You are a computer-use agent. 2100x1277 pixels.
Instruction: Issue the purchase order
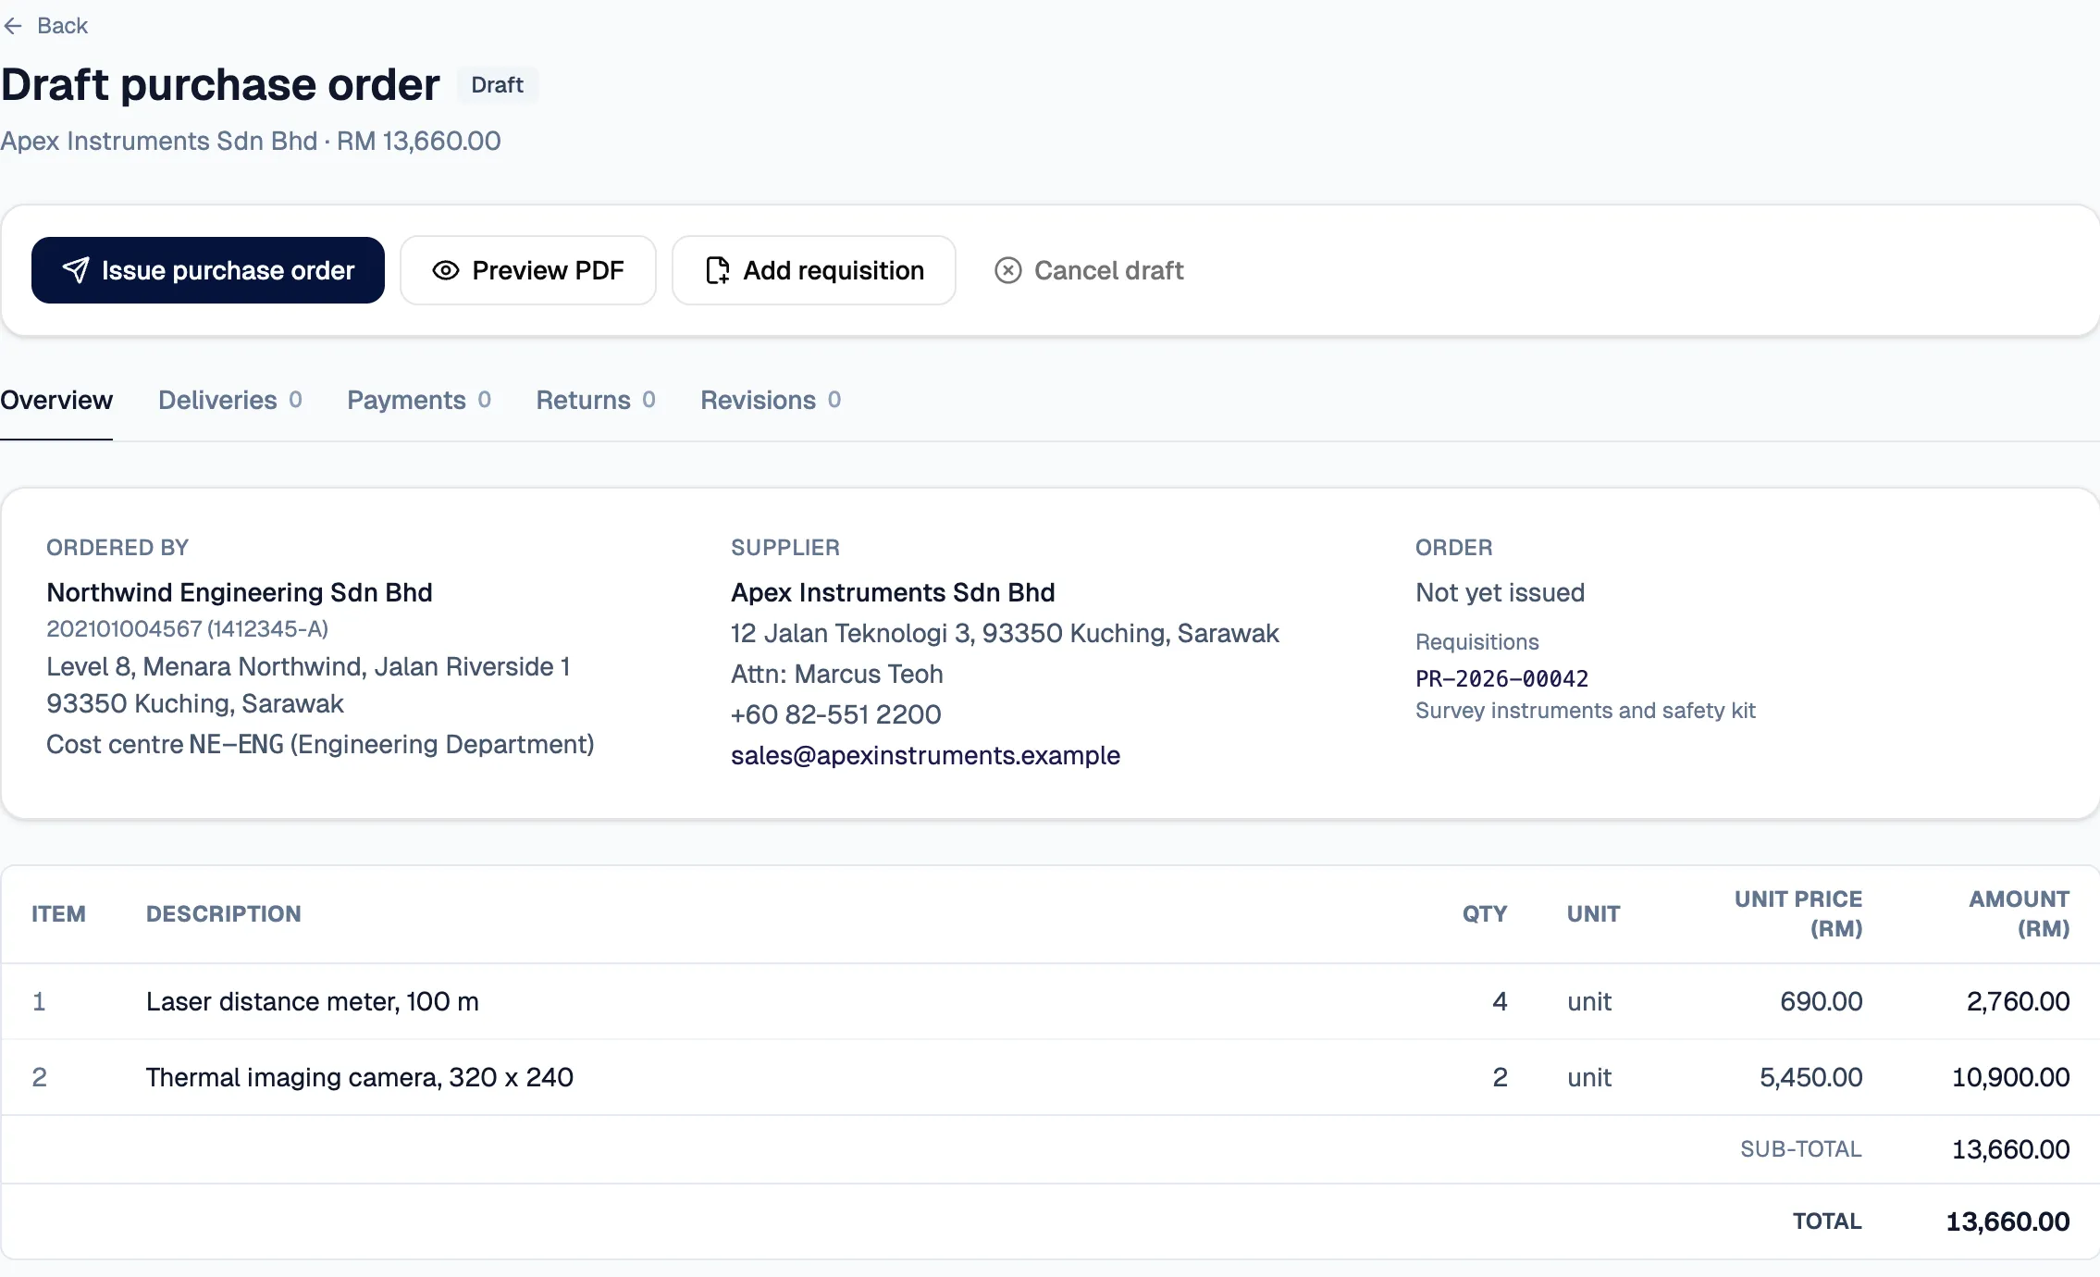coord(208,270)
